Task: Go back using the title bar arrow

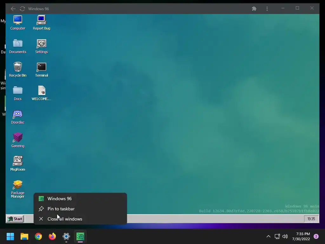Action: [13, 9]
